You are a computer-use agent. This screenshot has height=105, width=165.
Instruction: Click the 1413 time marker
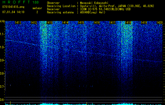pos(49,23)
